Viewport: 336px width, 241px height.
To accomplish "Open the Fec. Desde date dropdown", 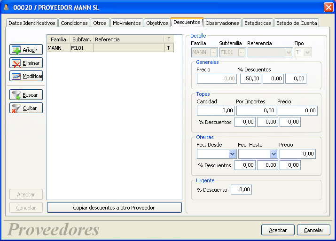I will pos(232,154).
